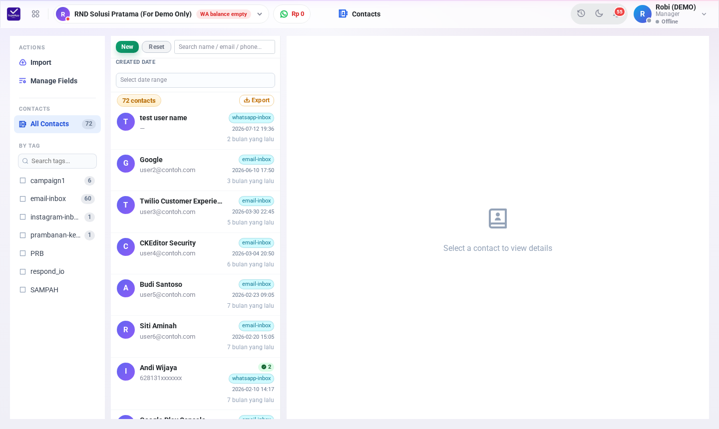
Task: Open the history clock icon
Action: [581, 13]
